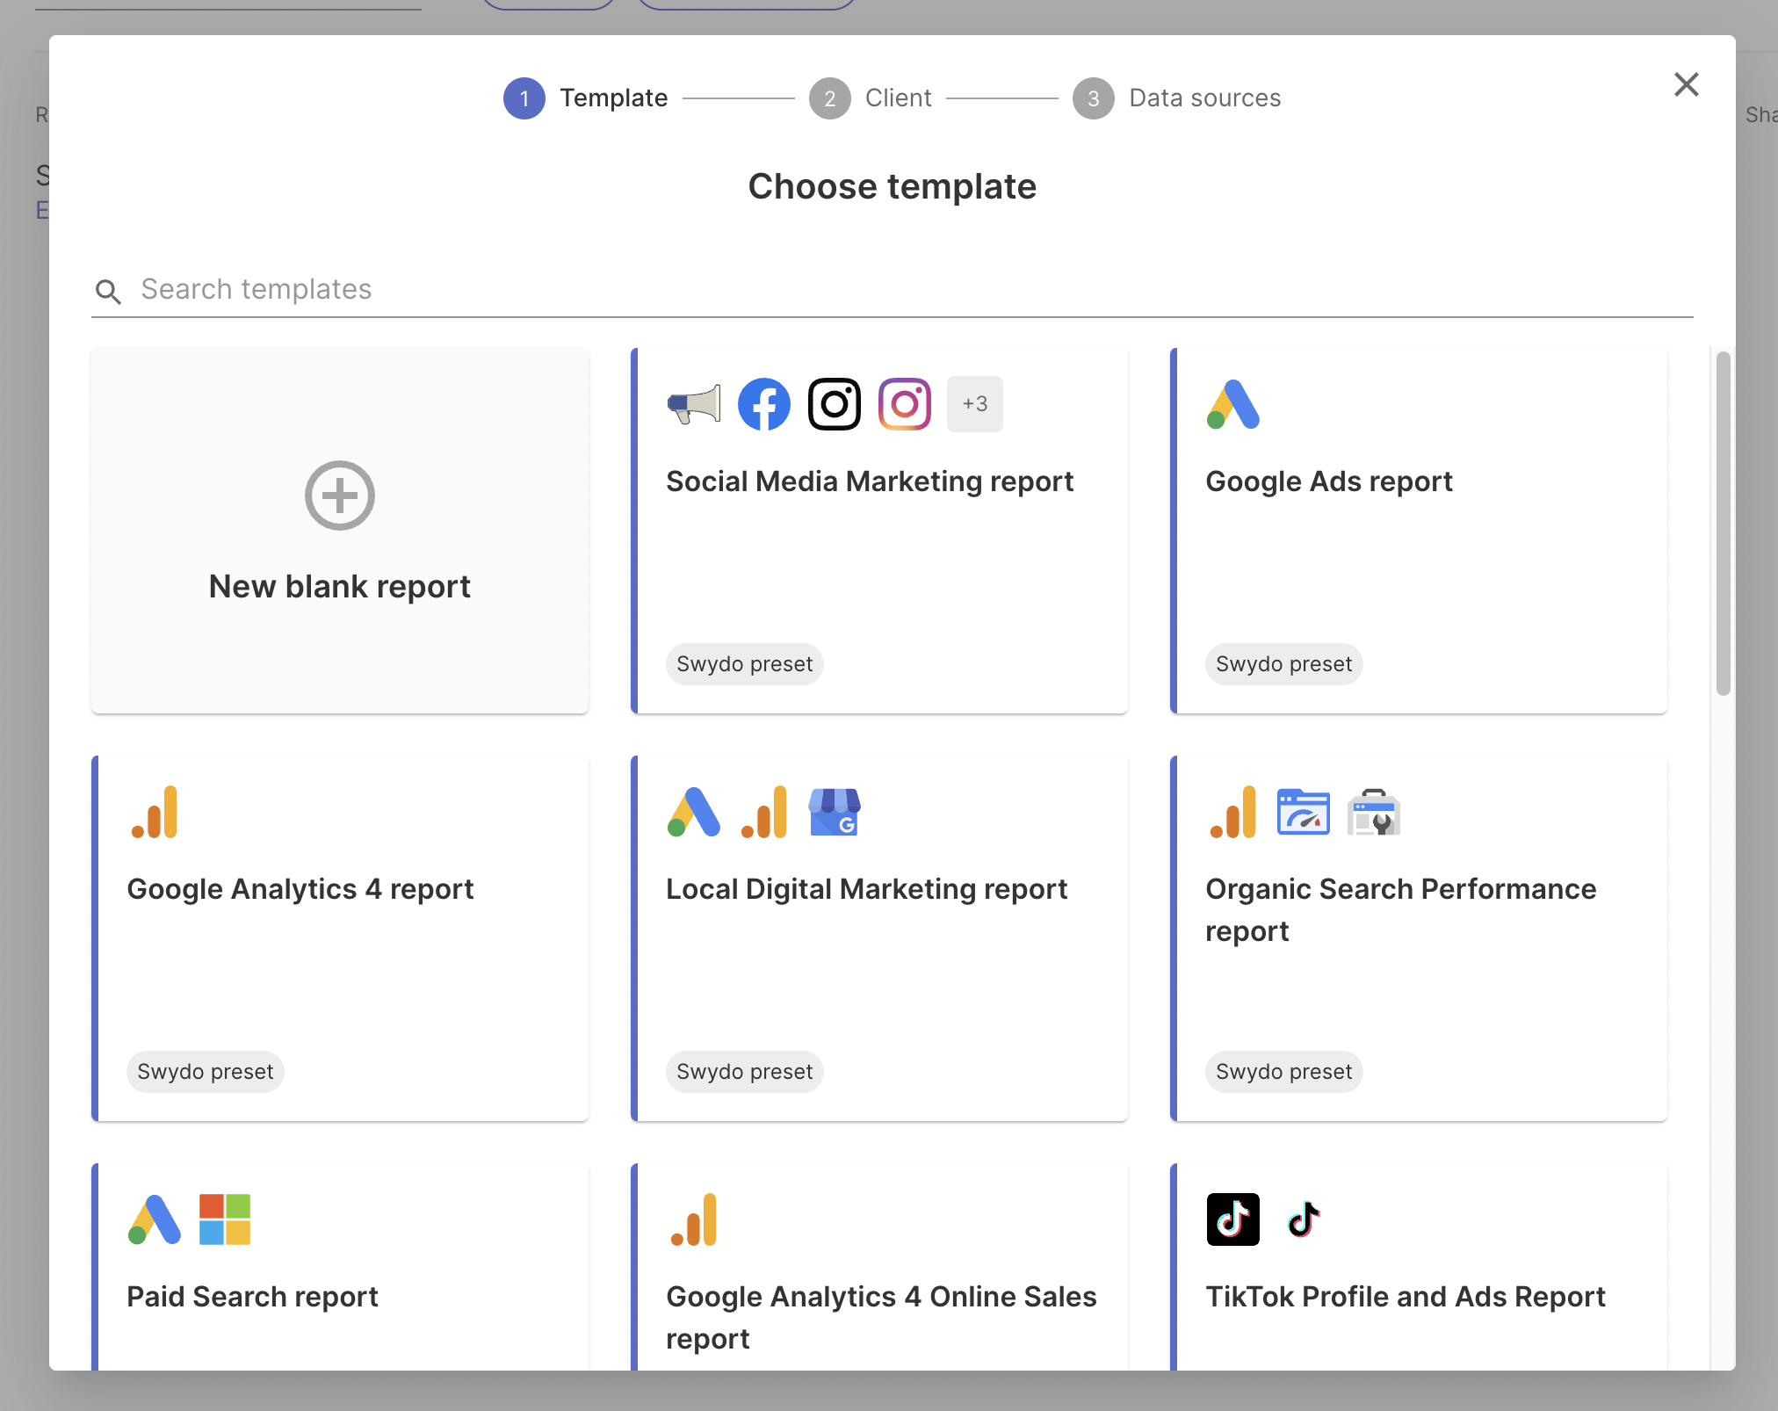Screen dimensions: 1778x1411
Task: Click the Search Console toolbox icon on Organic Search card
Action: 1374,813
